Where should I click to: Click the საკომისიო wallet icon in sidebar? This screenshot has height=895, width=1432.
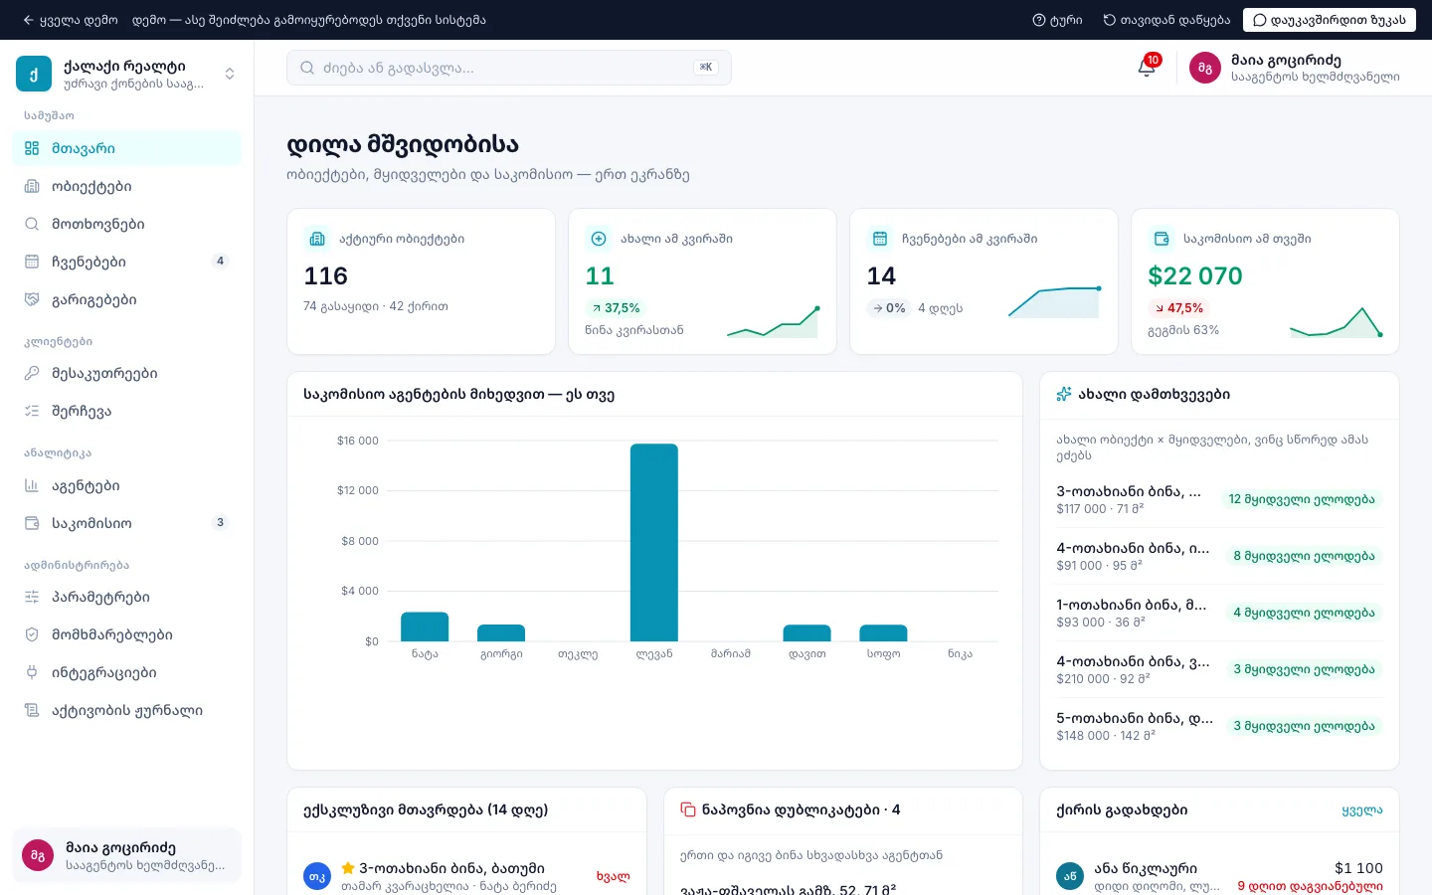32,523
